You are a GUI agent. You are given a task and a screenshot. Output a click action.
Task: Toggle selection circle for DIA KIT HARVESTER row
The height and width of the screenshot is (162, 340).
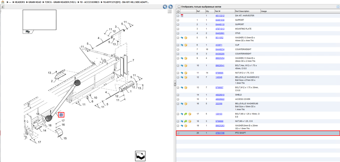[178, 16]
